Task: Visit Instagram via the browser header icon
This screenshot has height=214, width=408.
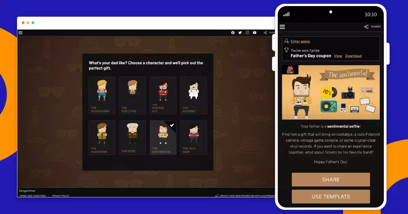Action: (x=247, y=33)
